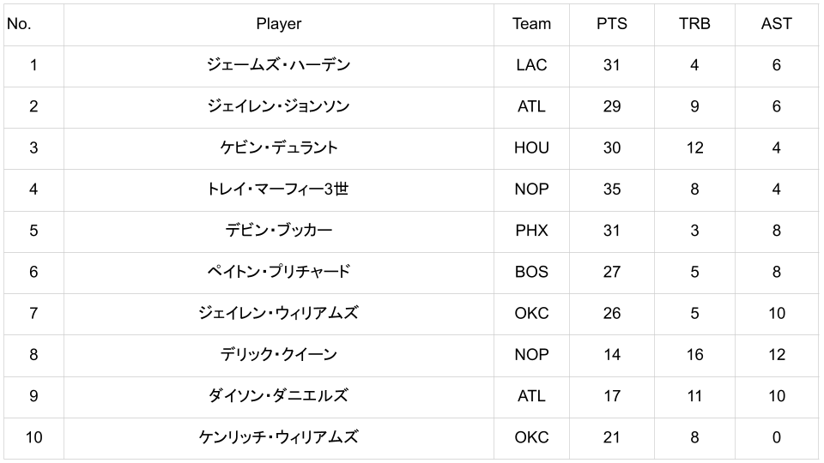Viewport: 824px width, 463px height.
Task: Click the デビン・ブッカー name cell
Action: [278, 231]
